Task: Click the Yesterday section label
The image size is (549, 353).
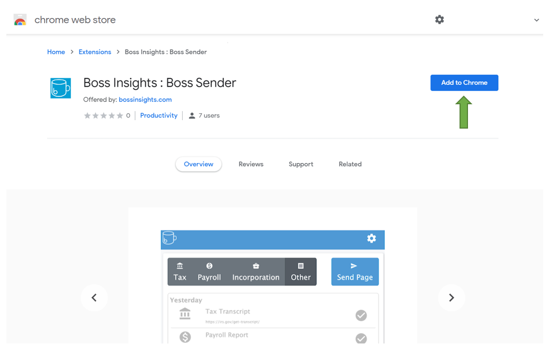Action: (x=186, y=300)
